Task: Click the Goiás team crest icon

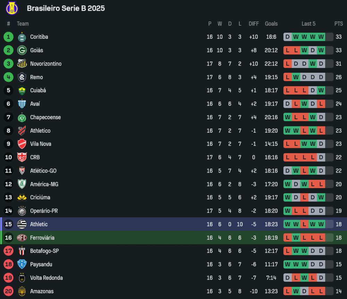Action: click(x=22, y=50)
